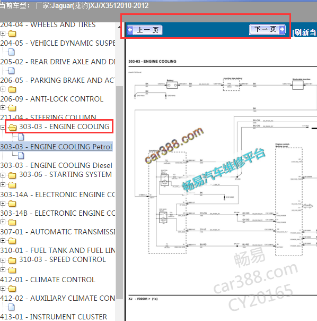
Task: Expand the 412-01 CLIMATE CONTROL folder node
Action: point(3,269)
